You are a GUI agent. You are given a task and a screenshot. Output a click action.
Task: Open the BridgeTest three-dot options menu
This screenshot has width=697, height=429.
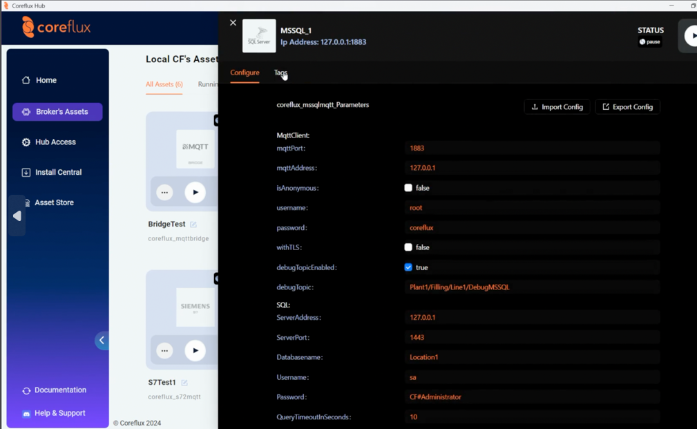click(x=164, y=193)
